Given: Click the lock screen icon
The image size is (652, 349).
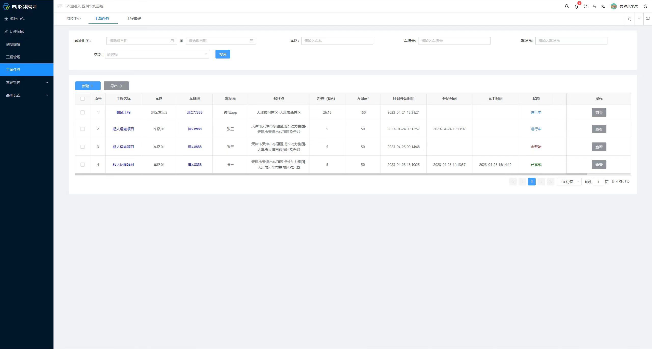Looking at the screenshot, I should click(594, 6).
